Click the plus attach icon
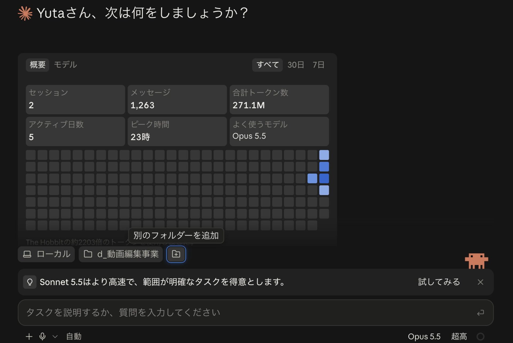The height and width of the screenshot is (343, 513). (29, 336)
